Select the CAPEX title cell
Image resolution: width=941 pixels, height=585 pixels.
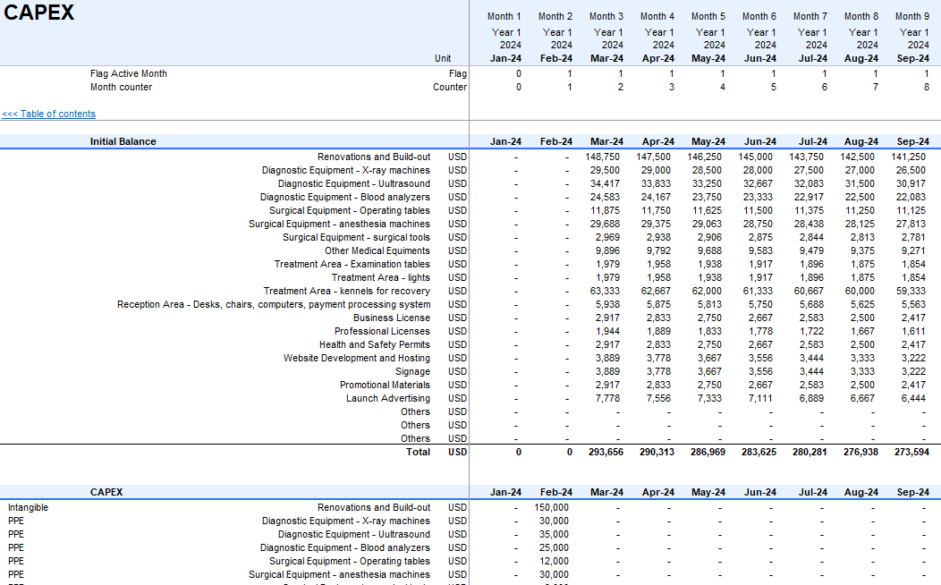click(x=39, y=13)
